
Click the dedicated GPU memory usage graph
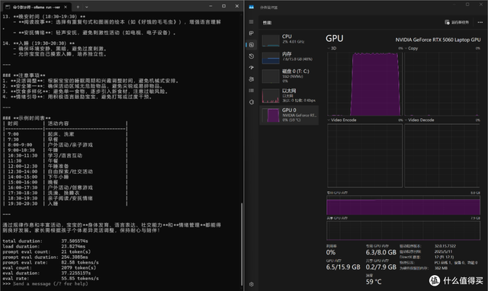pos(403,205)
